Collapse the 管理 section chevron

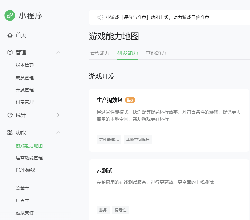click(x=58, y=52)
